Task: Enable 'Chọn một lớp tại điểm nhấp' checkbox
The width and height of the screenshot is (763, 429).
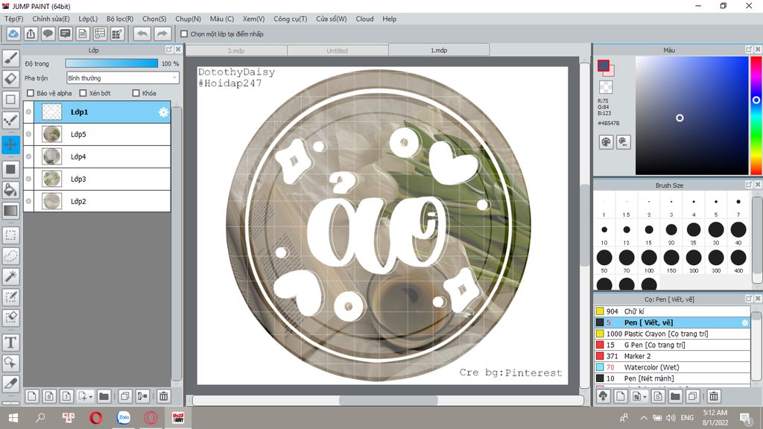Action: [x=184, y=34]
